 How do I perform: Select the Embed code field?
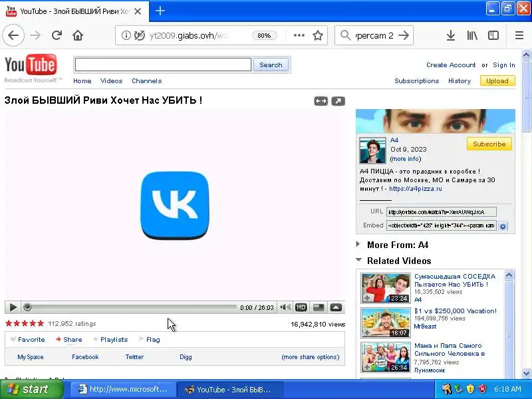pos(441,225)
